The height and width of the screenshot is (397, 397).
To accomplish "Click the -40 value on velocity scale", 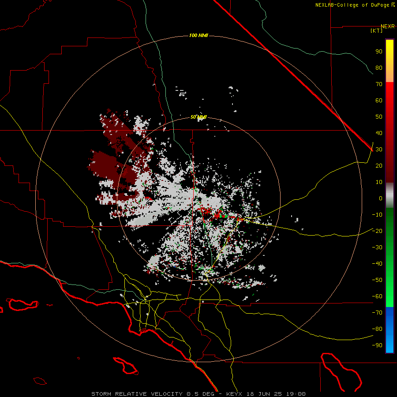I will [377, 264].
